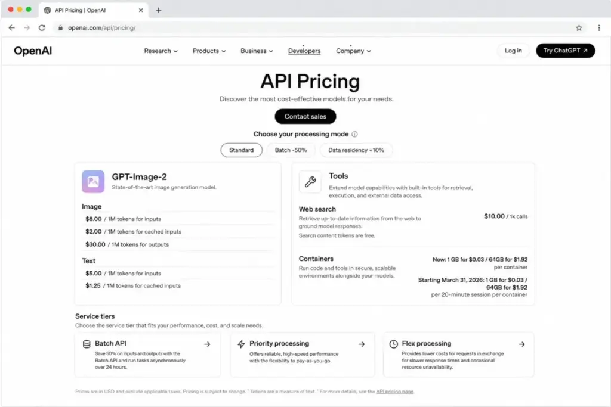Close the API Pricing tab
Screen dimensions: 611x407
pos(141,10)
